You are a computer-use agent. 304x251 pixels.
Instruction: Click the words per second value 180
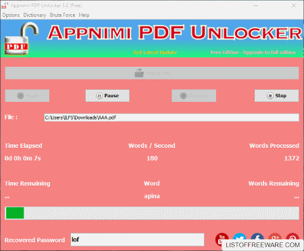click(152, 159)
